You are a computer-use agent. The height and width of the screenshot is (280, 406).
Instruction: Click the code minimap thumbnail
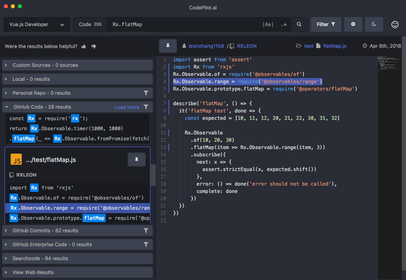pos(389,64)
